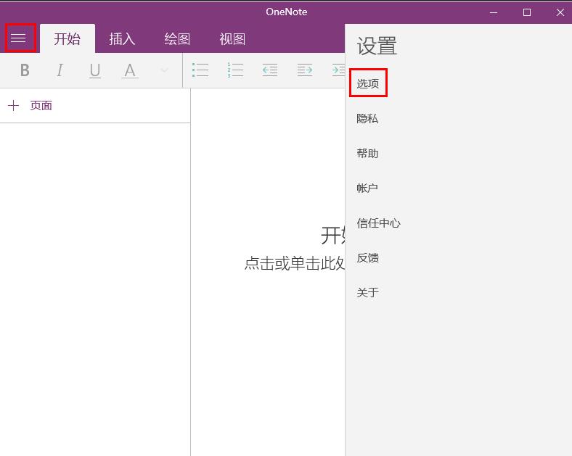The height and width of the screenshot is (456, 572).
Task: Toggle underline formatting
Action: [x=95, y=70]
